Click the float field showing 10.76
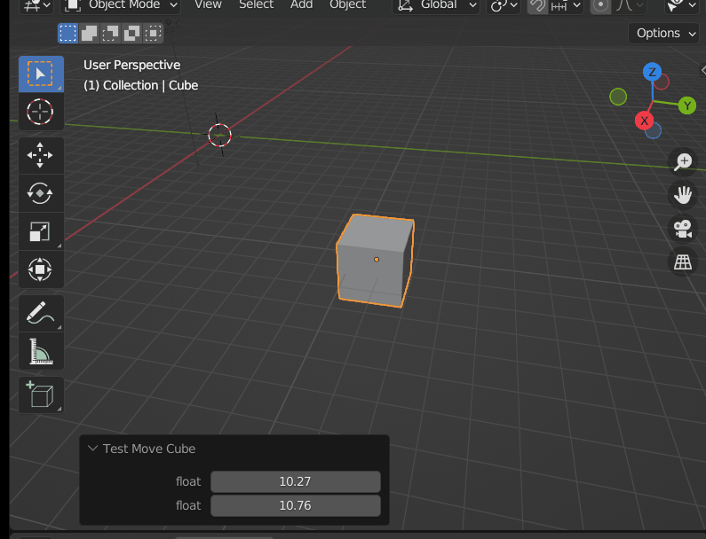Screen dimensions: 706x539 tap(296, 505)
